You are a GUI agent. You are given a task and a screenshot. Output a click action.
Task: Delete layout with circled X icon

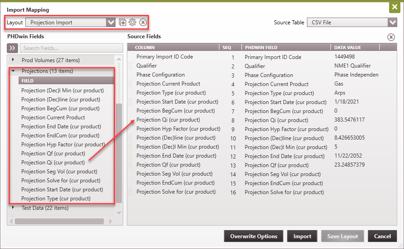143,23
